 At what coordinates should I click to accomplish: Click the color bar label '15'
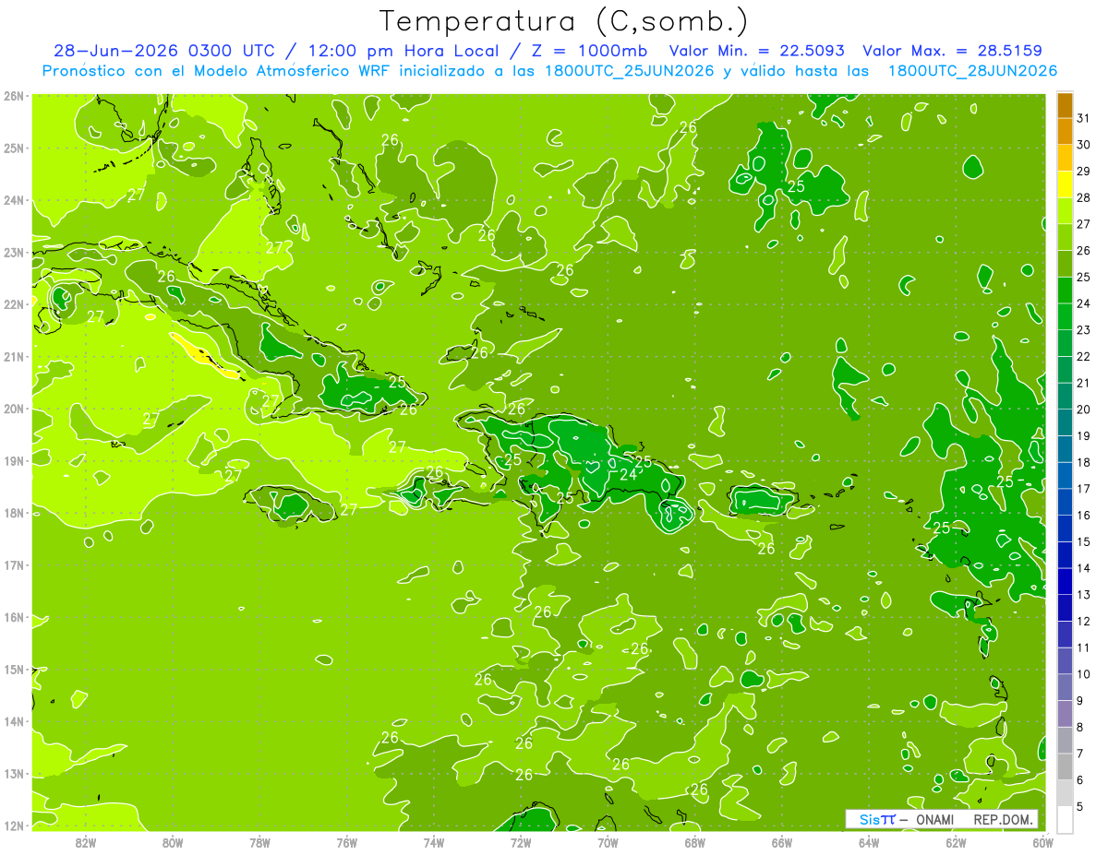tap(1083, 541)
